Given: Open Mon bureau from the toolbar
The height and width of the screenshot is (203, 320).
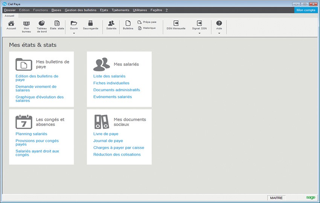Looking at the screenshot, I should [x=26, y=24].
